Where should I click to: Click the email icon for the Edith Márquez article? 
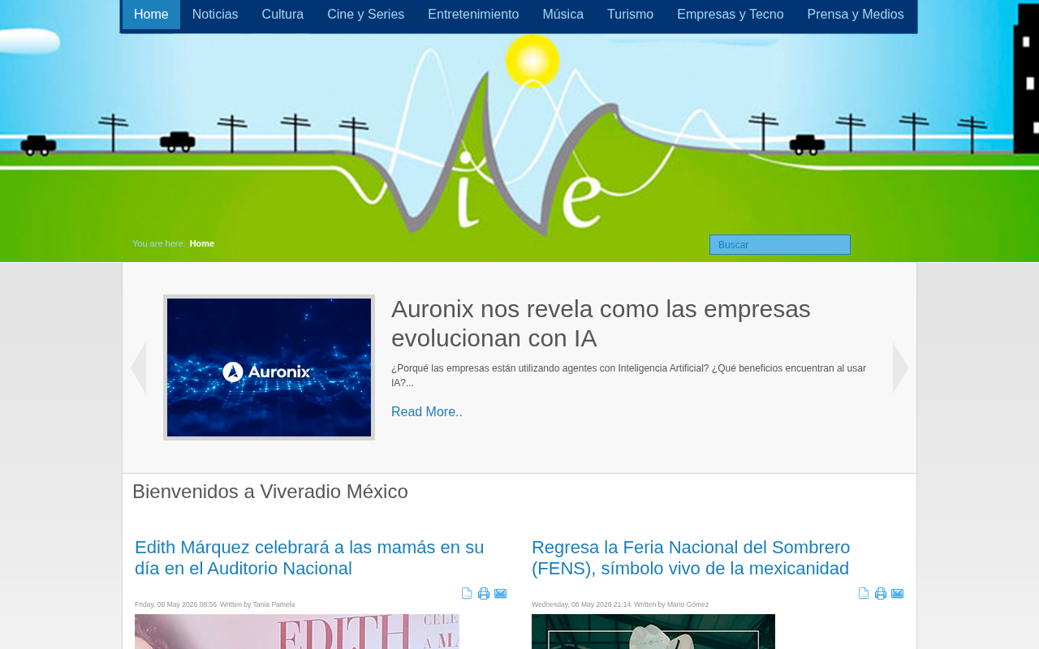point(501,593)
